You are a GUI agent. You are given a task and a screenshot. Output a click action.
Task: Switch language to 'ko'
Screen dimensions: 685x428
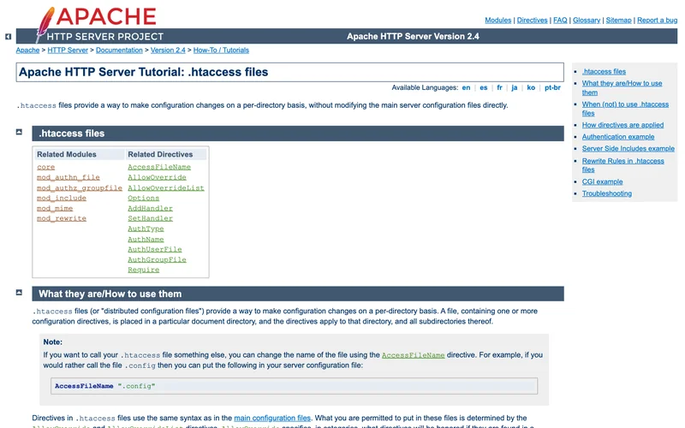pos(531,87)
